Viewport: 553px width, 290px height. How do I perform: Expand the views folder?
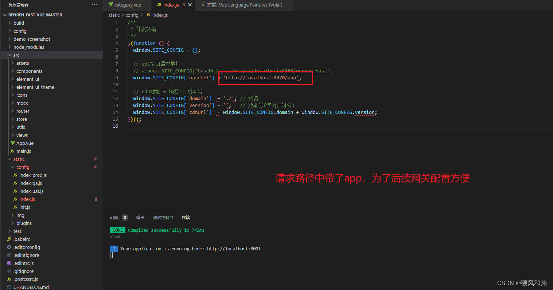[x=22, y=135]
